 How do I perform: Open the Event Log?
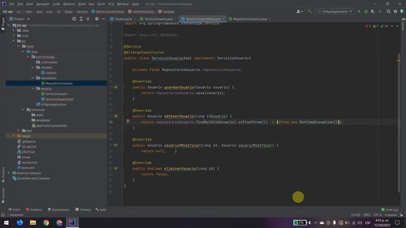[x=390, y=210]
